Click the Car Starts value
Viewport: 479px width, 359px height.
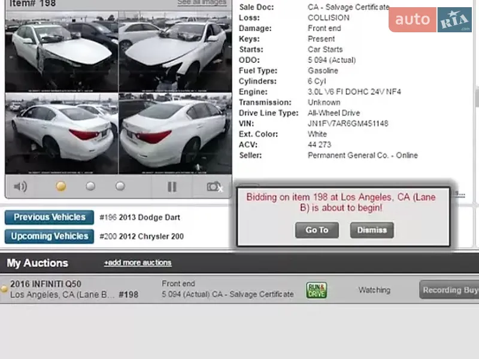click(325, 50)
